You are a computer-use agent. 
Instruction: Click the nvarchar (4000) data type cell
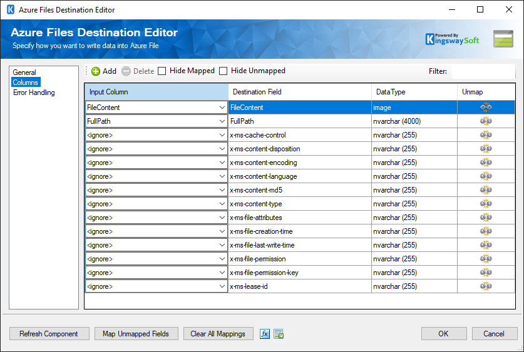point(414,121)
